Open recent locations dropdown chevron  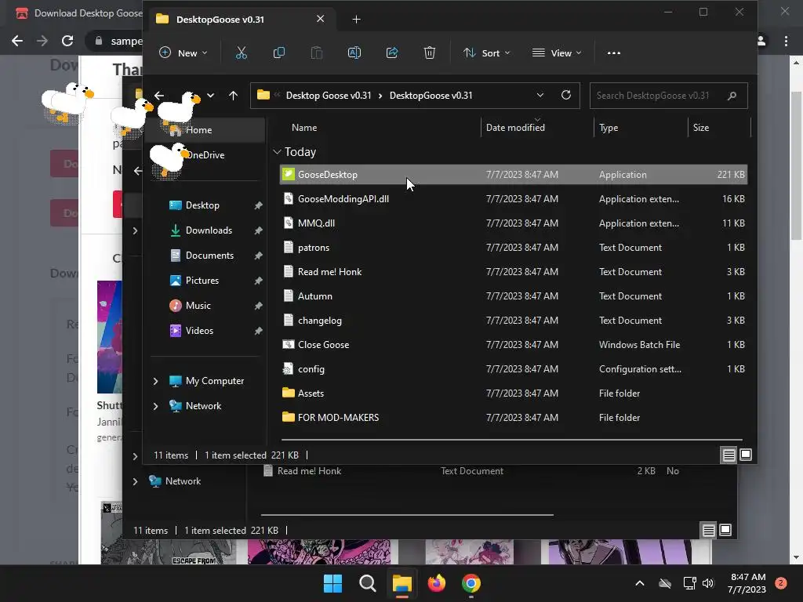[210, 96]
